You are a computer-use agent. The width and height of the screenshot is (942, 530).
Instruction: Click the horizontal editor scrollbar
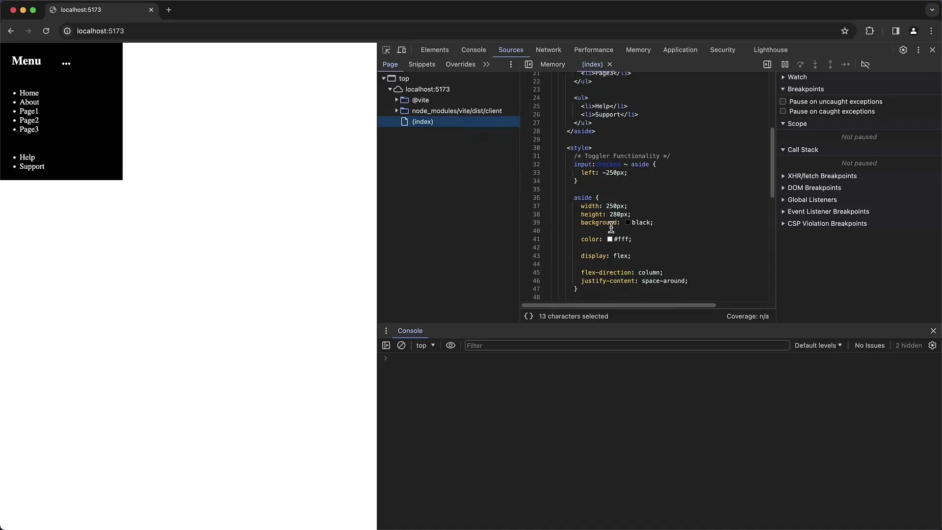click(619, 305)
